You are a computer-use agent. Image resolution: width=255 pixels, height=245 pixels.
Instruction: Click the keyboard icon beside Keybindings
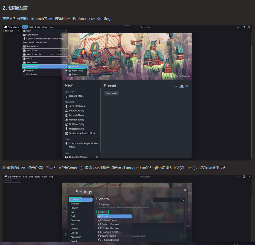(70, 70)
